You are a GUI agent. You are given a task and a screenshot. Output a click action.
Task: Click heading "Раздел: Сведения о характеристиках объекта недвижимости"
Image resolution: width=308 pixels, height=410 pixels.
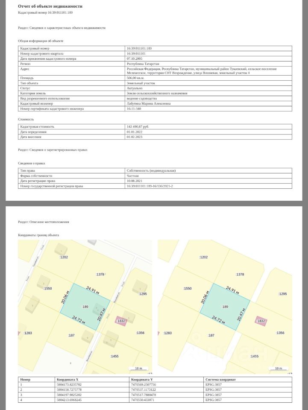[x=62, y=28]
